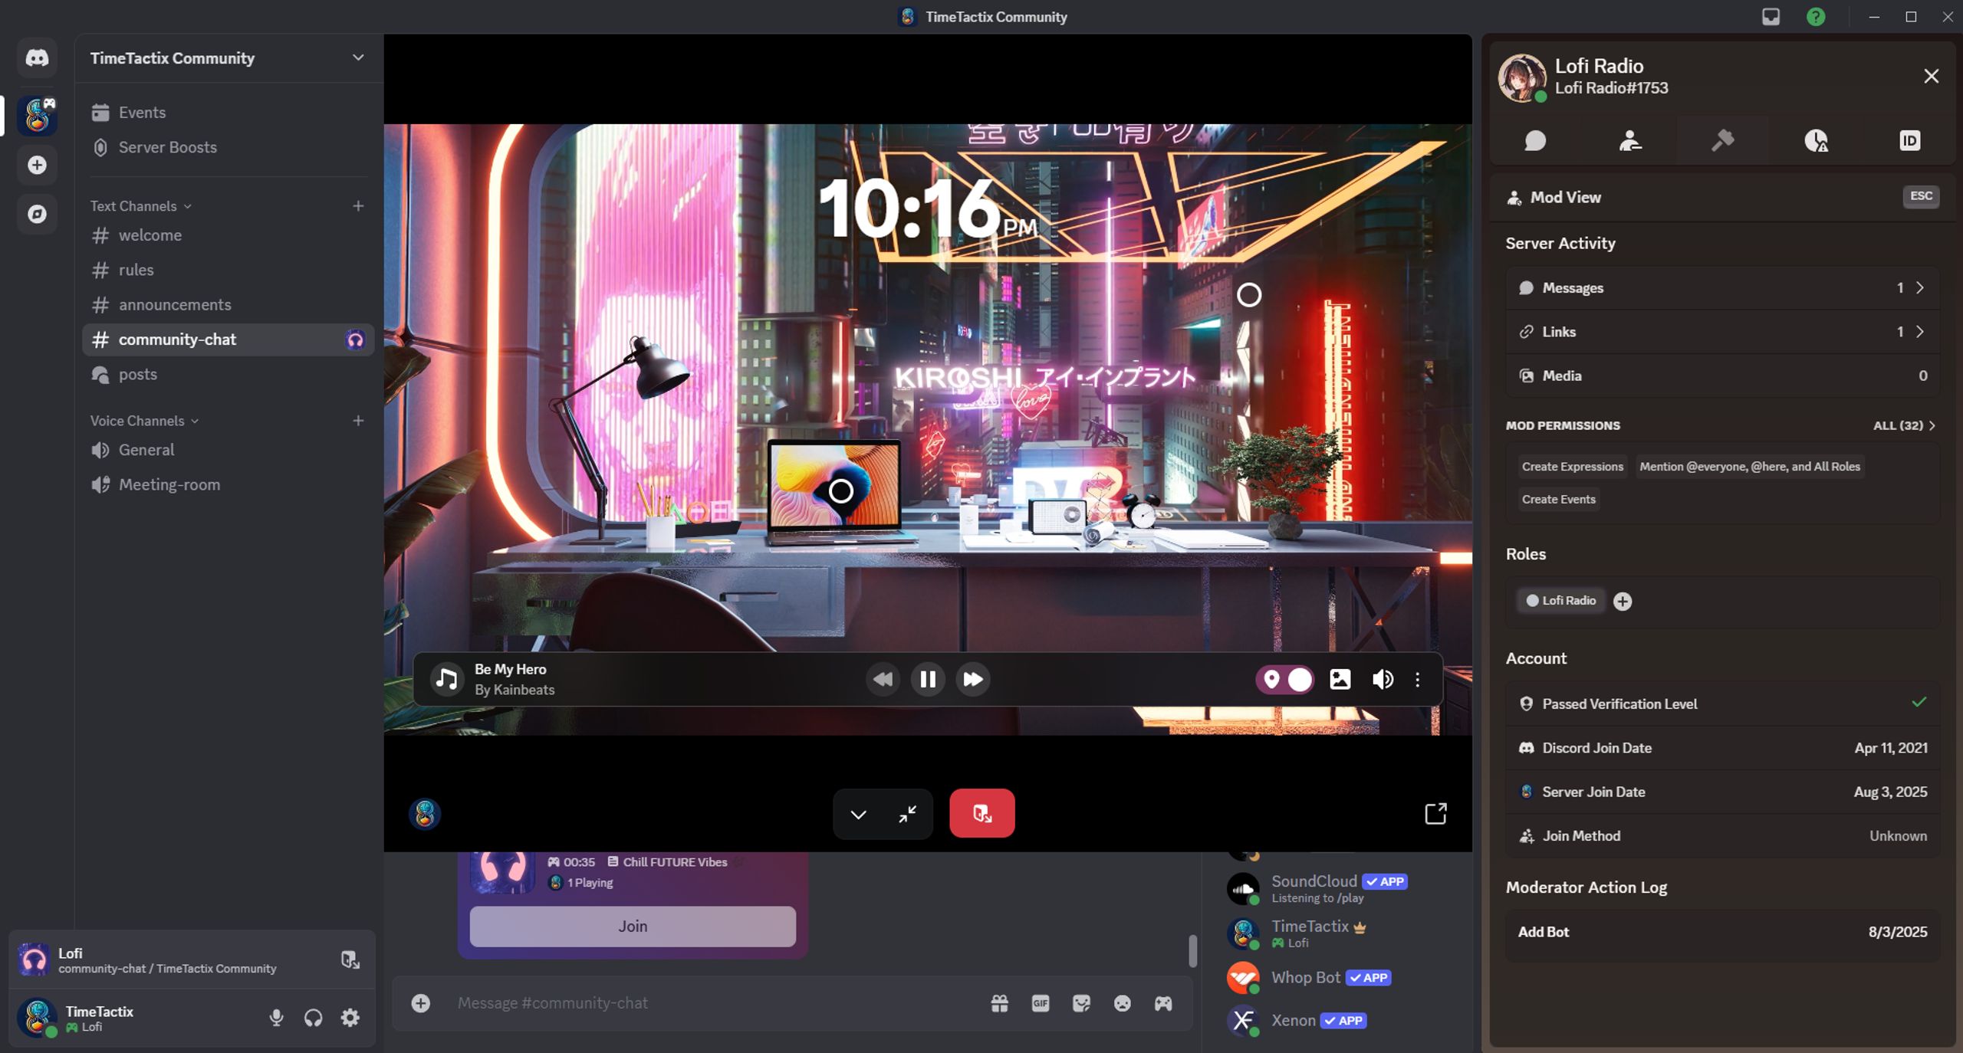Open the Meeting-room voice channel
This screenshot has height=1053, width=1963.
(x=228, y=484)
